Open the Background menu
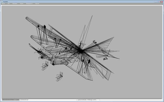The image size is (164, 102). click(x=29, y=4)
